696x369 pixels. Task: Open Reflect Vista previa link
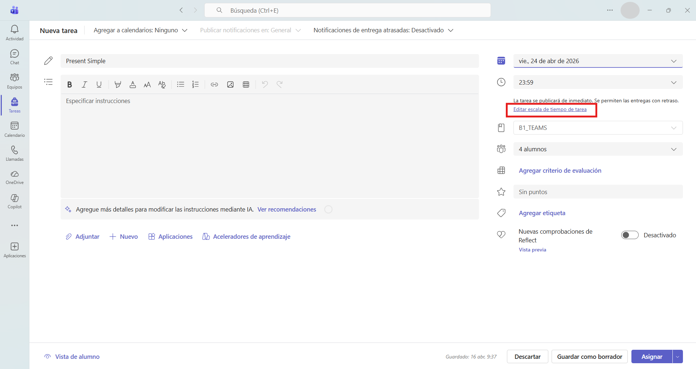pos(532,250)
